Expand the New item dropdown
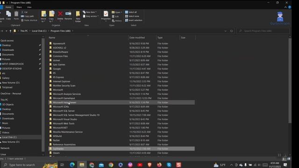 click(90, 12)
